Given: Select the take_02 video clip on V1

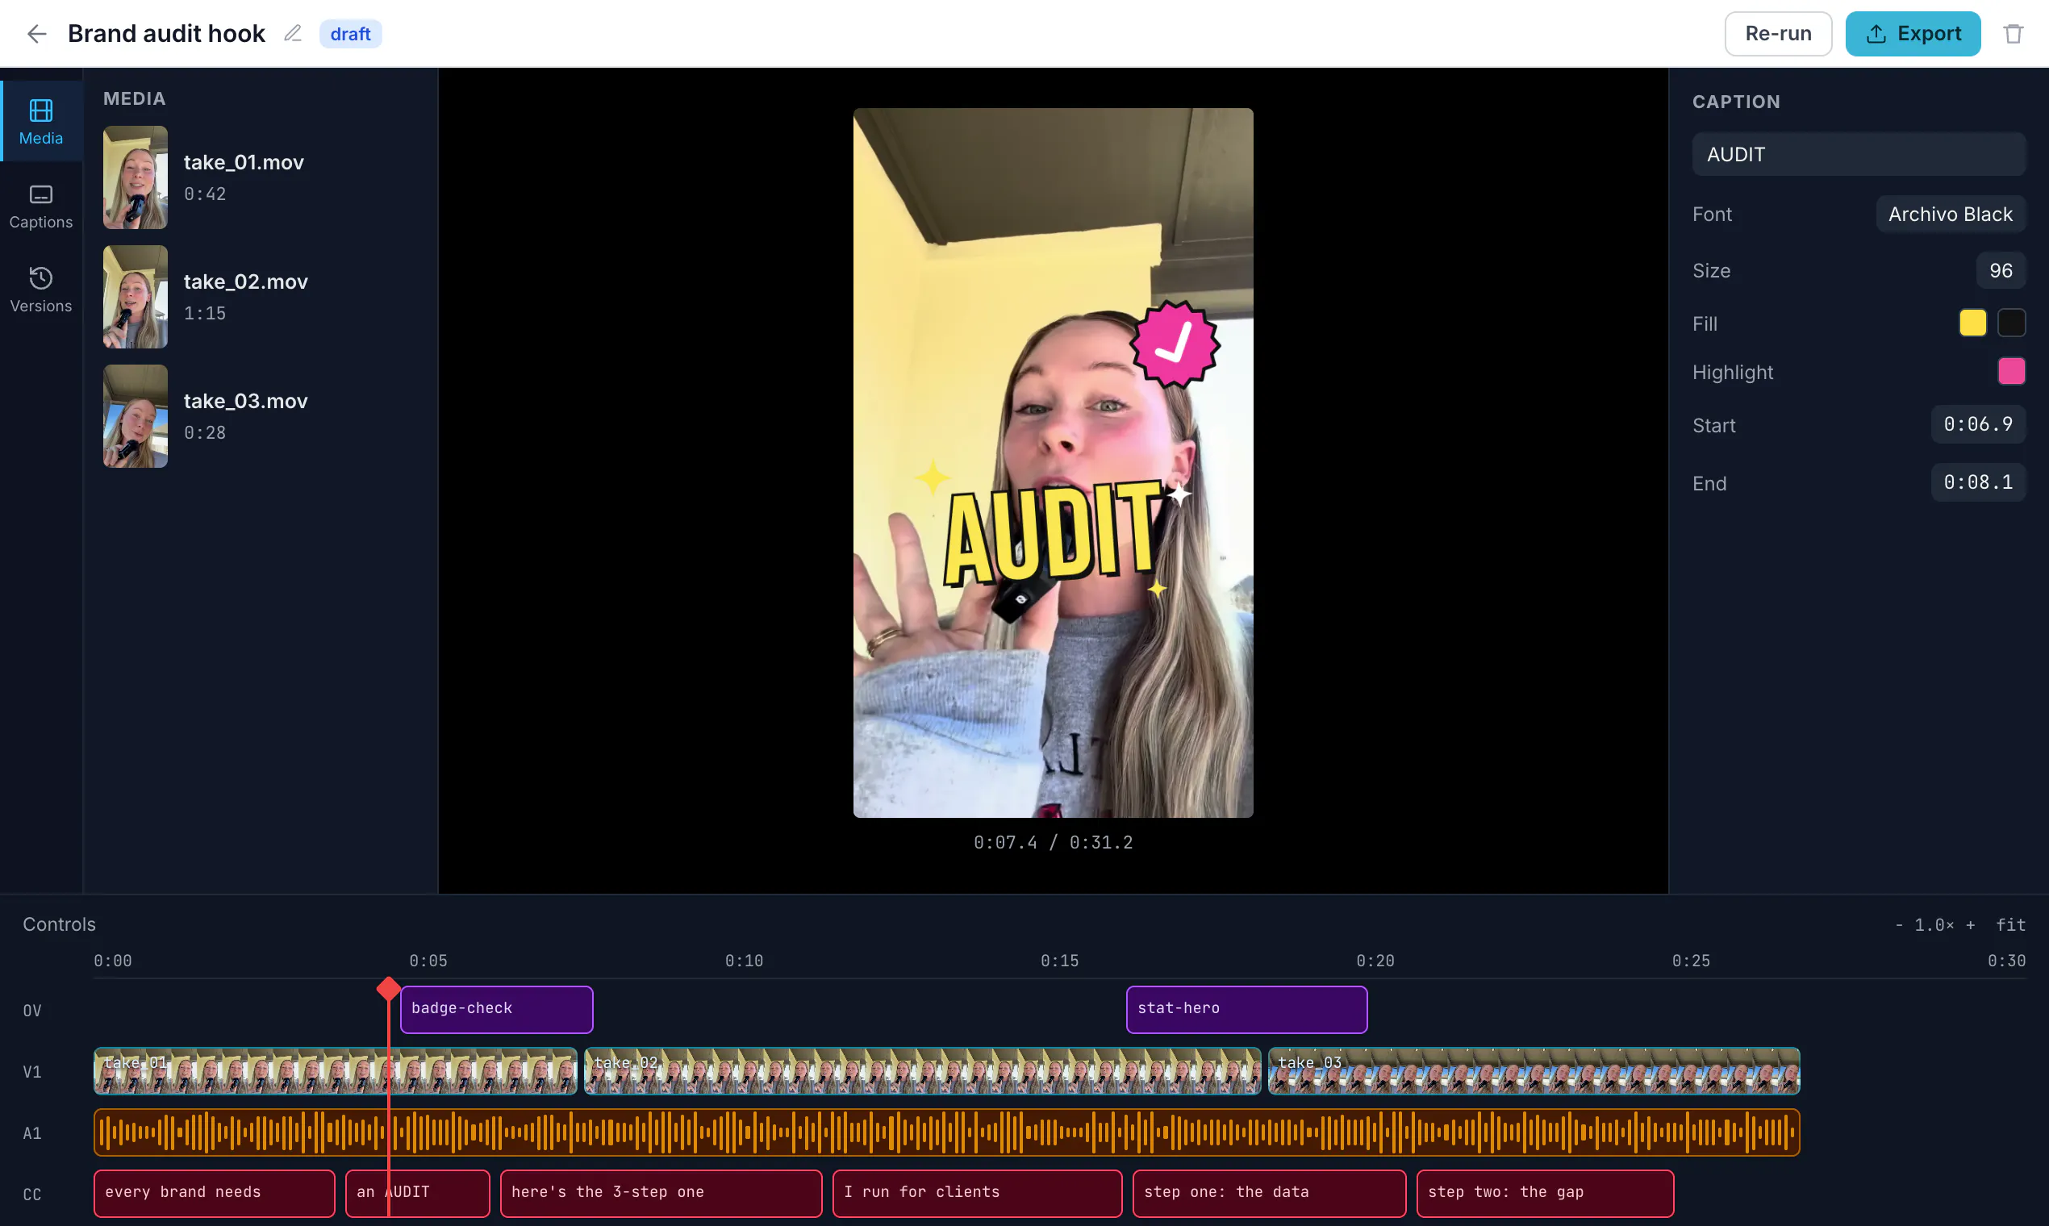Looking at the screenshot, I should click(922, 1071).
